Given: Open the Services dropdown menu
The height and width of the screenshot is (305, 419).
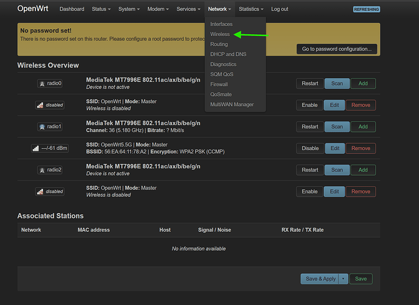Looking at the screenshot, I should click(x=188, y=9).
